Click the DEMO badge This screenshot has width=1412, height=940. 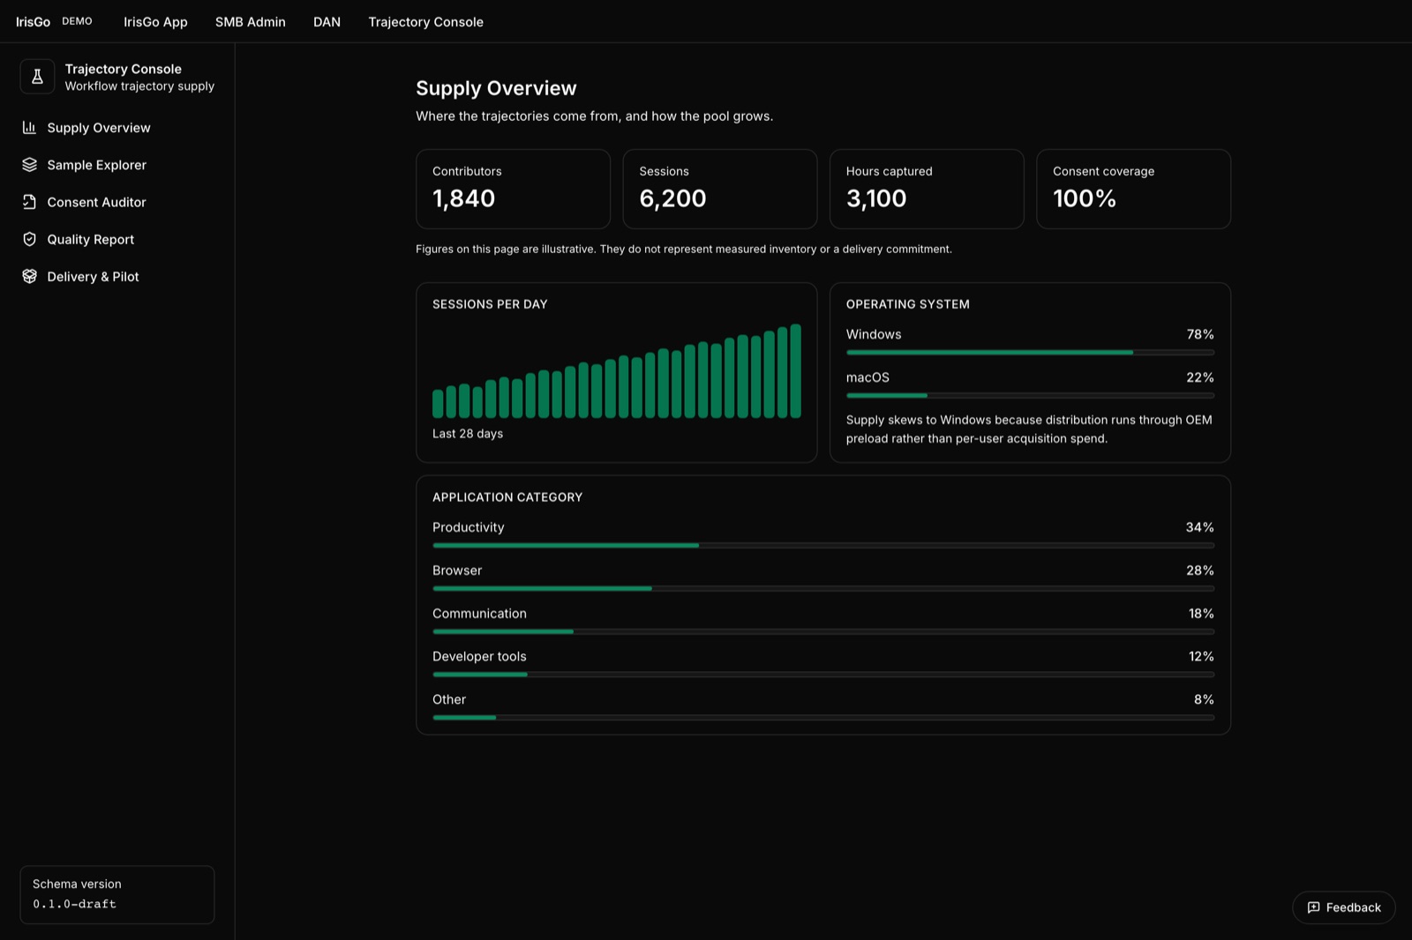[77, 21]
